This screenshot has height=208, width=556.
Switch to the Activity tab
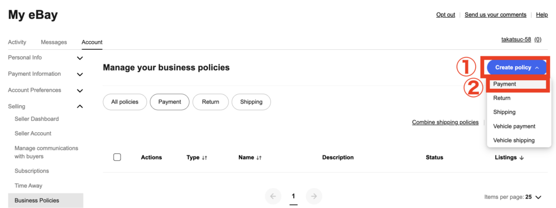pyautogui.click(x=17, y=42)
